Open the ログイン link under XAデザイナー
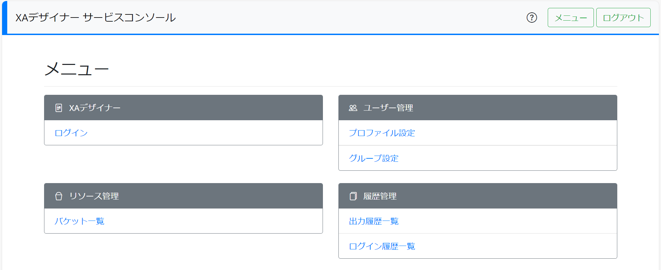Viewport: 661px width, 270px height. (71, 133)
